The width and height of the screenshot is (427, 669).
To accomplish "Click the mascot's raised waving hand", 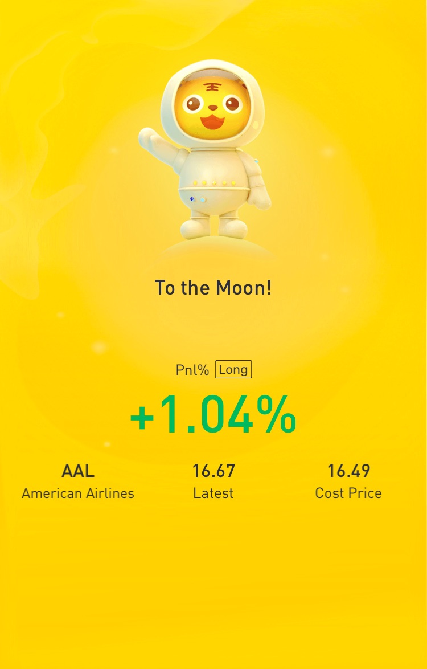I will [x=148, y=137].
